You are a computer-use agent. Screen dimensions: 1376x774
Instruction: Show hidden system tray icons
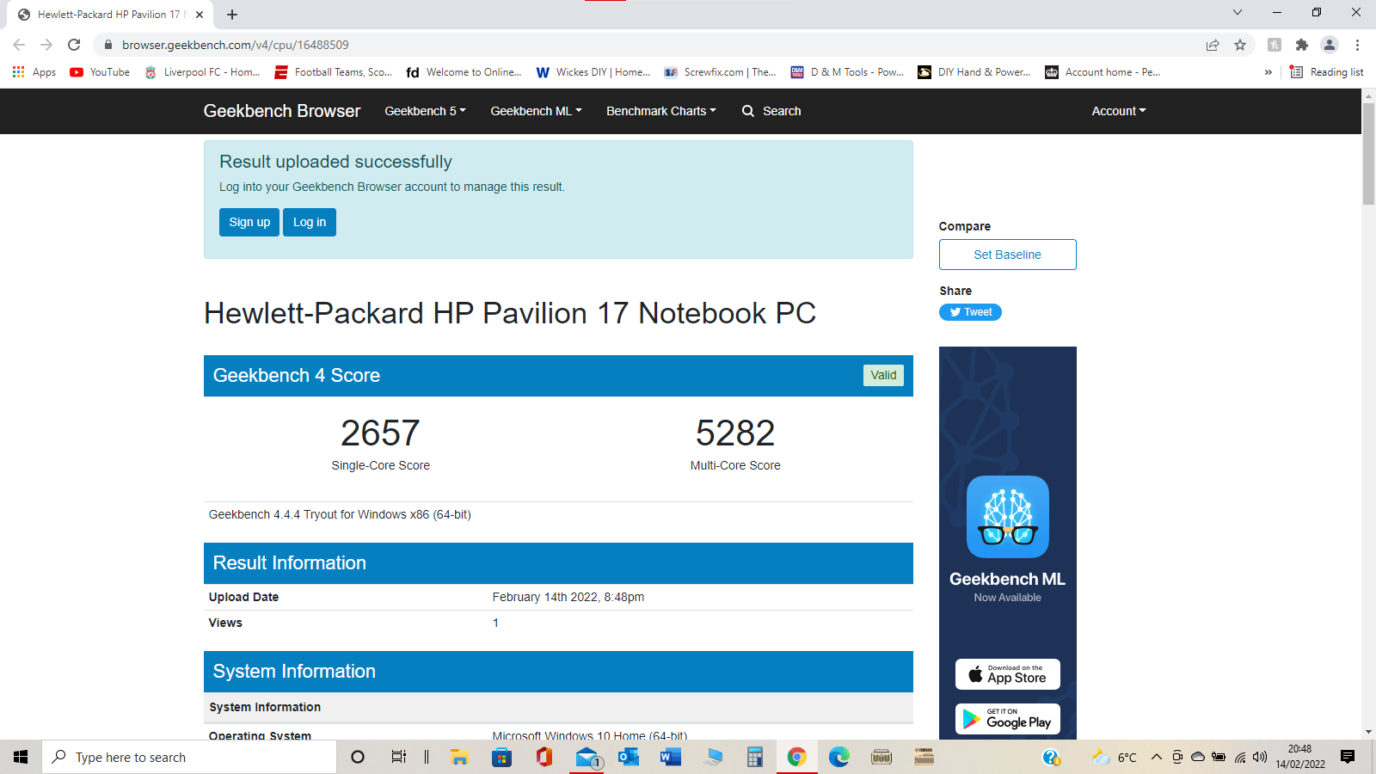[1157, 757]
